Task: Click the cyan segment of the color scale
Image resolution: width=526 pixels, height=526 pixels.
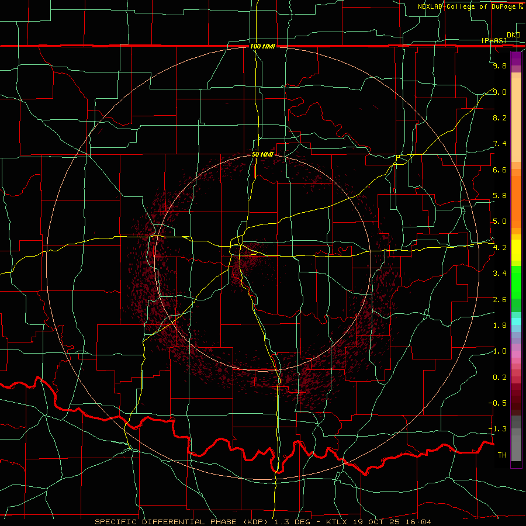Action: (516, 321)
